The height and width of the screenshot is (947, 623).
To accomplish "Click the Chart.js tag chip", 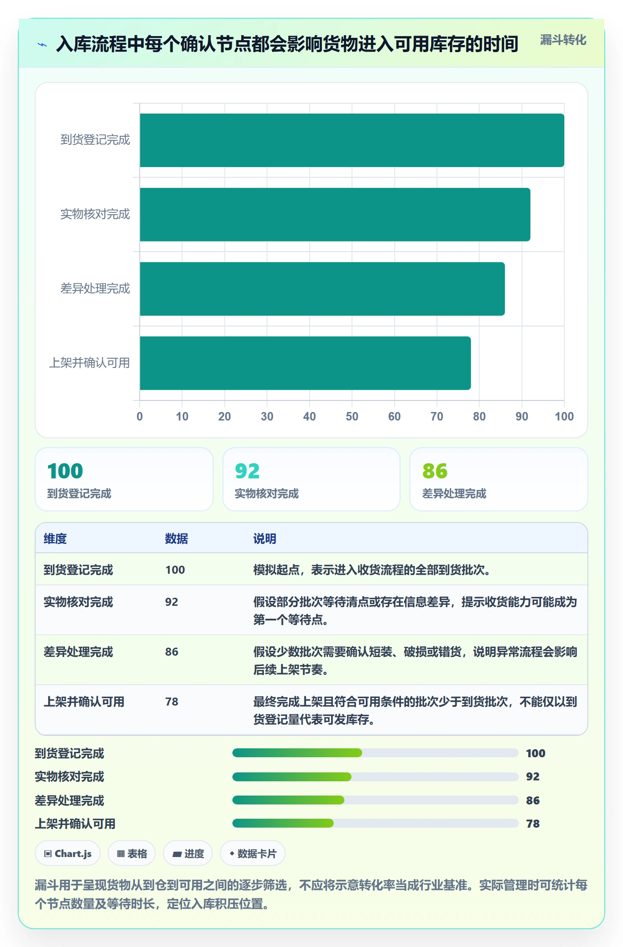I will [68, 853].
